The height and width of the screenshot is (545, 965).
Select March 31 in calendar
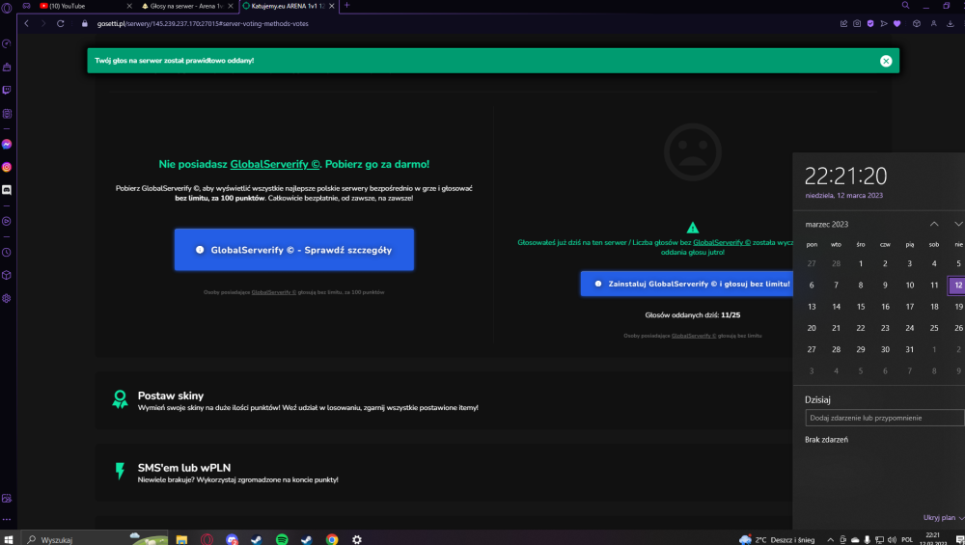(910, 349)
